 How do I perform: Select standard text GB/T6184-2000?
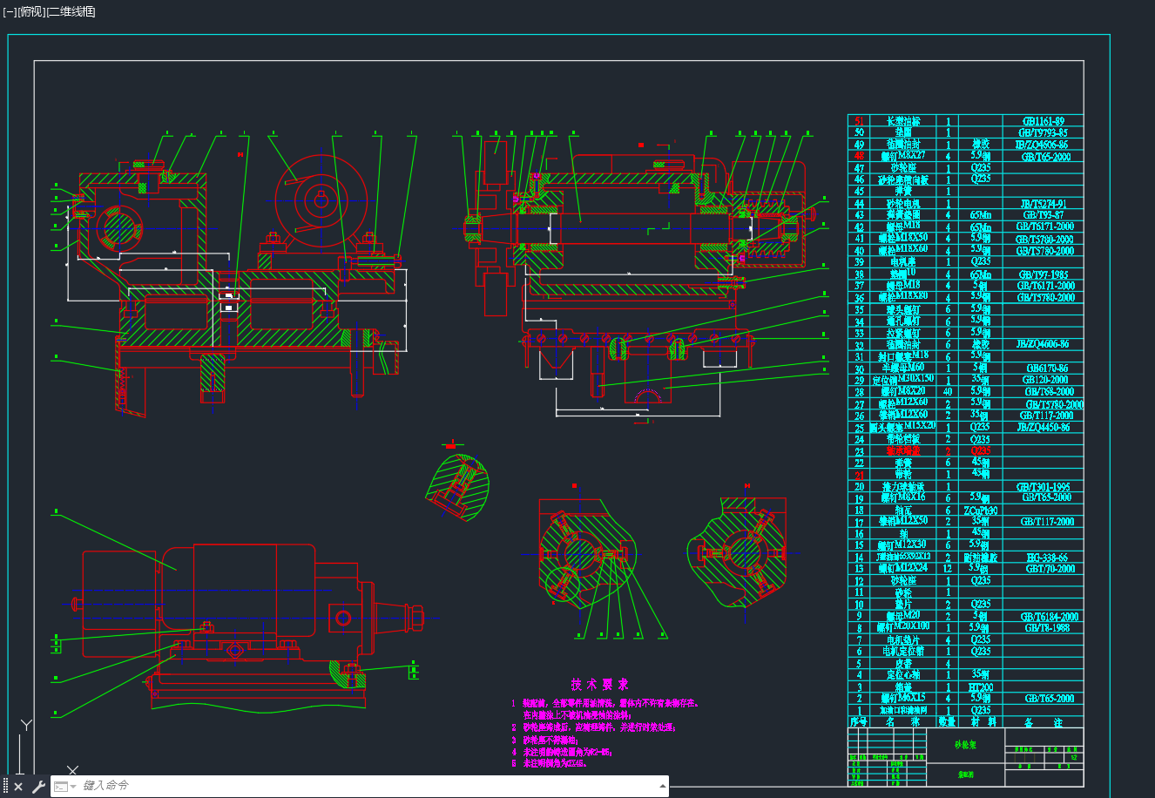[x=1050, y=617]
